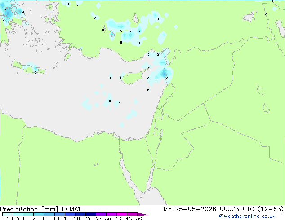Click the '15' legend scale label

click(x=67, y=218)
